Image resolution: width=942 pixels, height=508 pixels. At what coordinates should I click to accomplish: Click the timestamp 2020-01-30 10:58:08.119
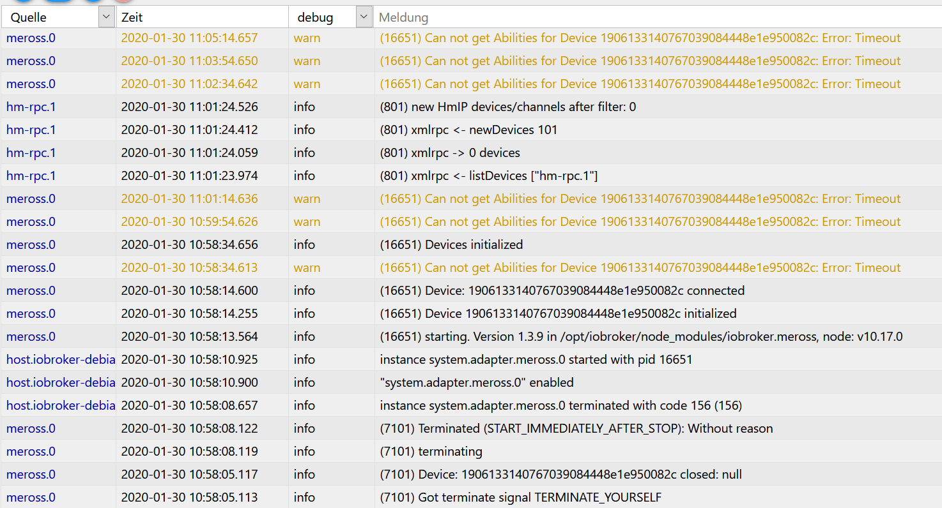coord(189,451)
